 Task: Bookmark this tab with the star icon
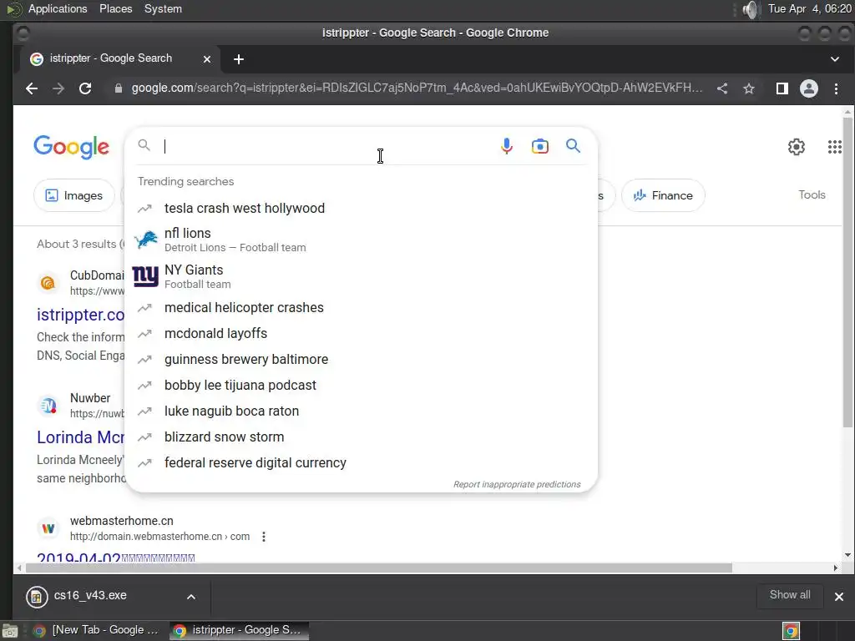[x=749, y=88]
